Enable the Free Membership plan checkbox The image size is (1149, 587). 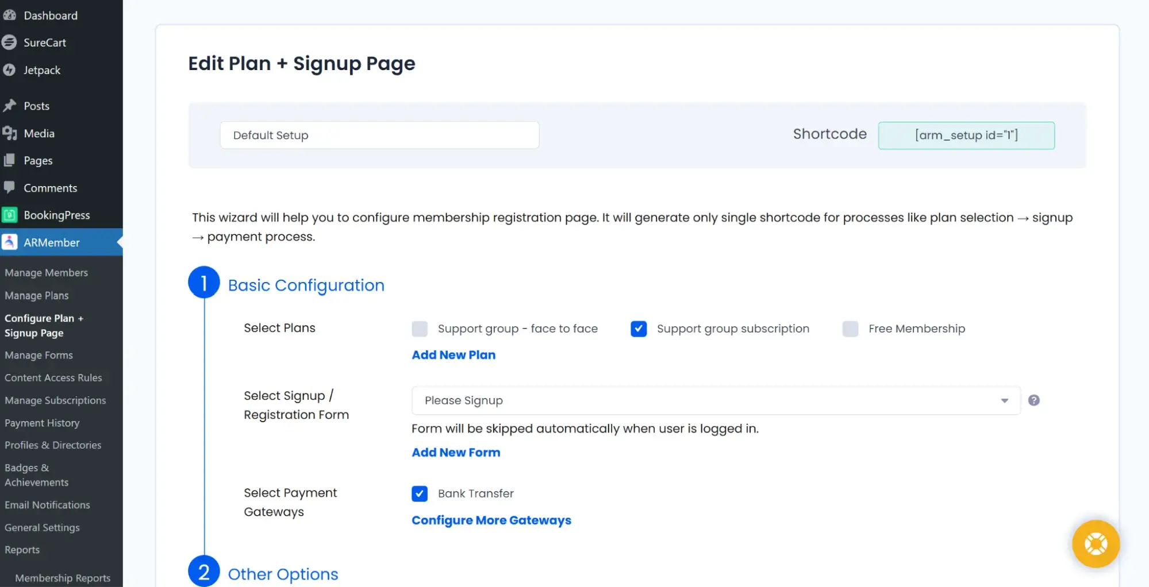point(850,329)
